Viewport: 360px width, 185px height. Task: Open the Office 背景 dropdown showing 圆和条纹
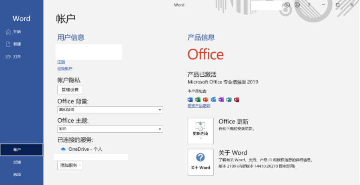pyautogui.click(x=110, y=110)
